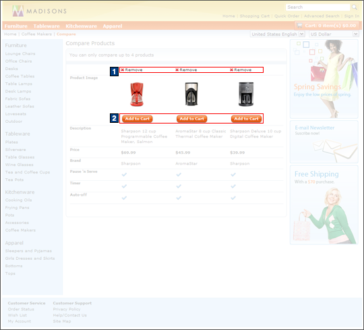Click the Sign In link
The image size is (364, 330).
click(352, 16)
